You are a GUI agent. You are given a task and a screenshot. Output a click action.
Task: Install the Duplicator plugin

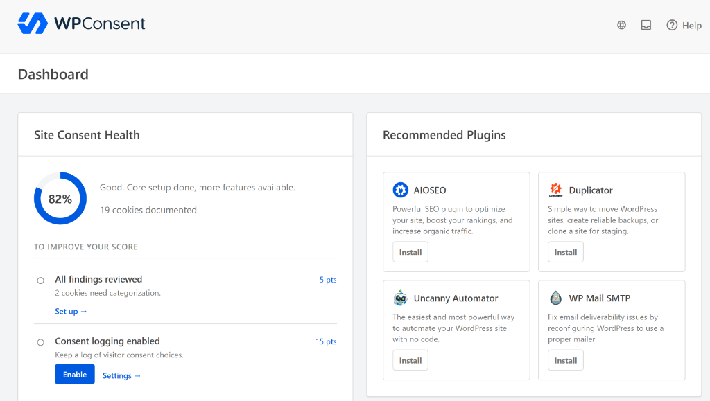point(566,252)
